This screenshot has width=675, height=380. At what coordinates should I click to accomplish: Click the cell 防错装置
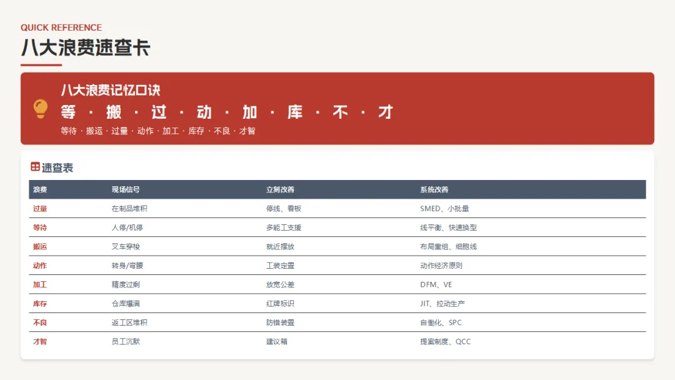(280, 322)
